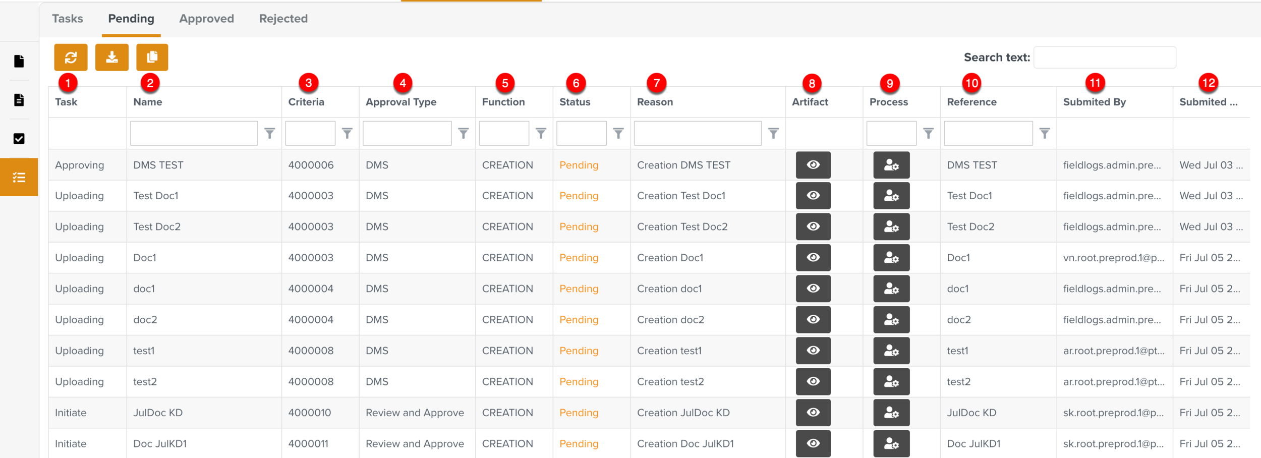Click the download export button
The height and width of the screenshot is (458, 1261).
[111, 58]
